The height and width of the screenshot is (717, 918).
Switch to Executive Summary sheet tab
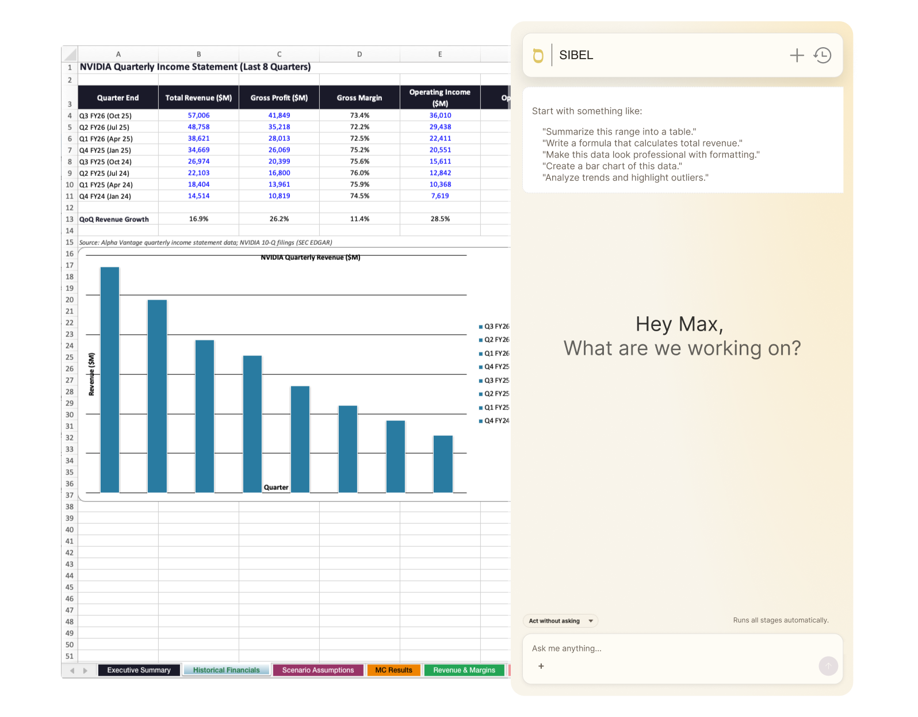click(x=139, y=670)
